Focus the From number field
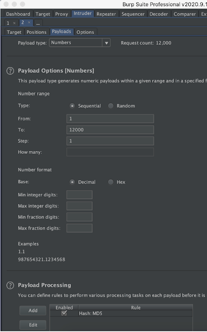This screenshot has height=332, width=207. (110, 118)
